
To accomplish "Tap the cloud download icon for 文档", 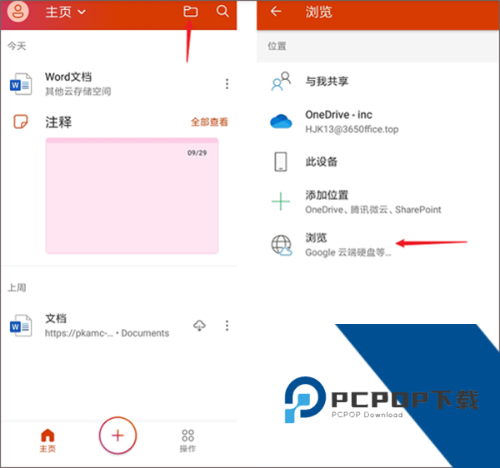I will (x=200, y=326).
